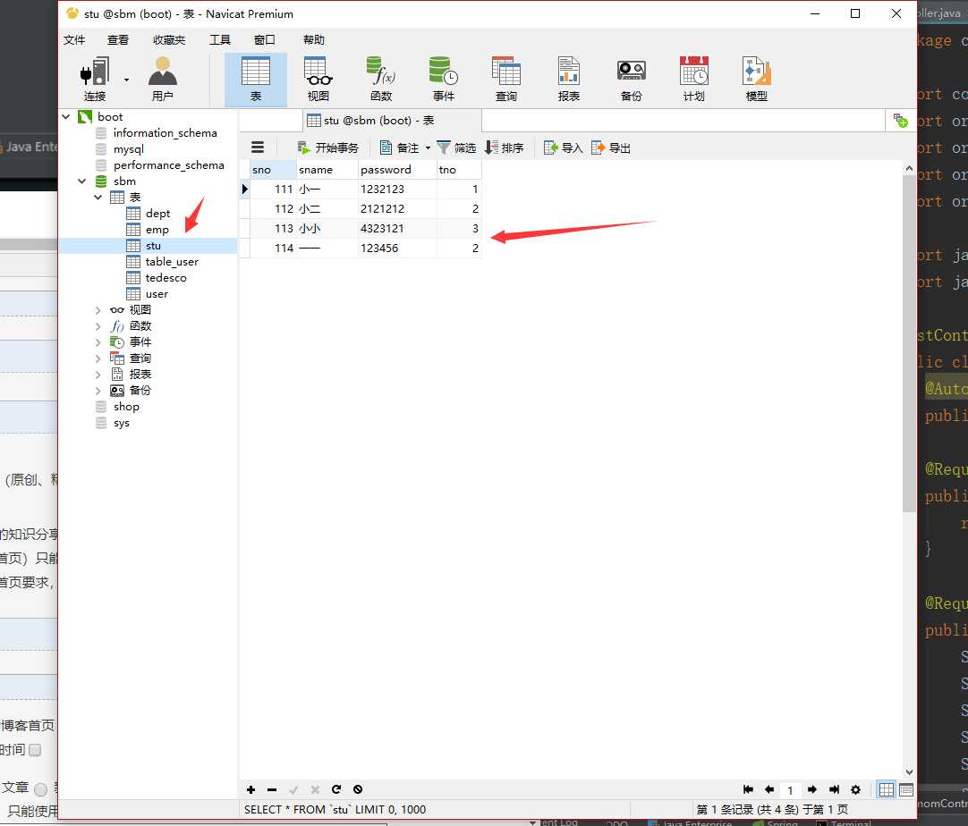Click the new tab icon at top right

(901, 121)
